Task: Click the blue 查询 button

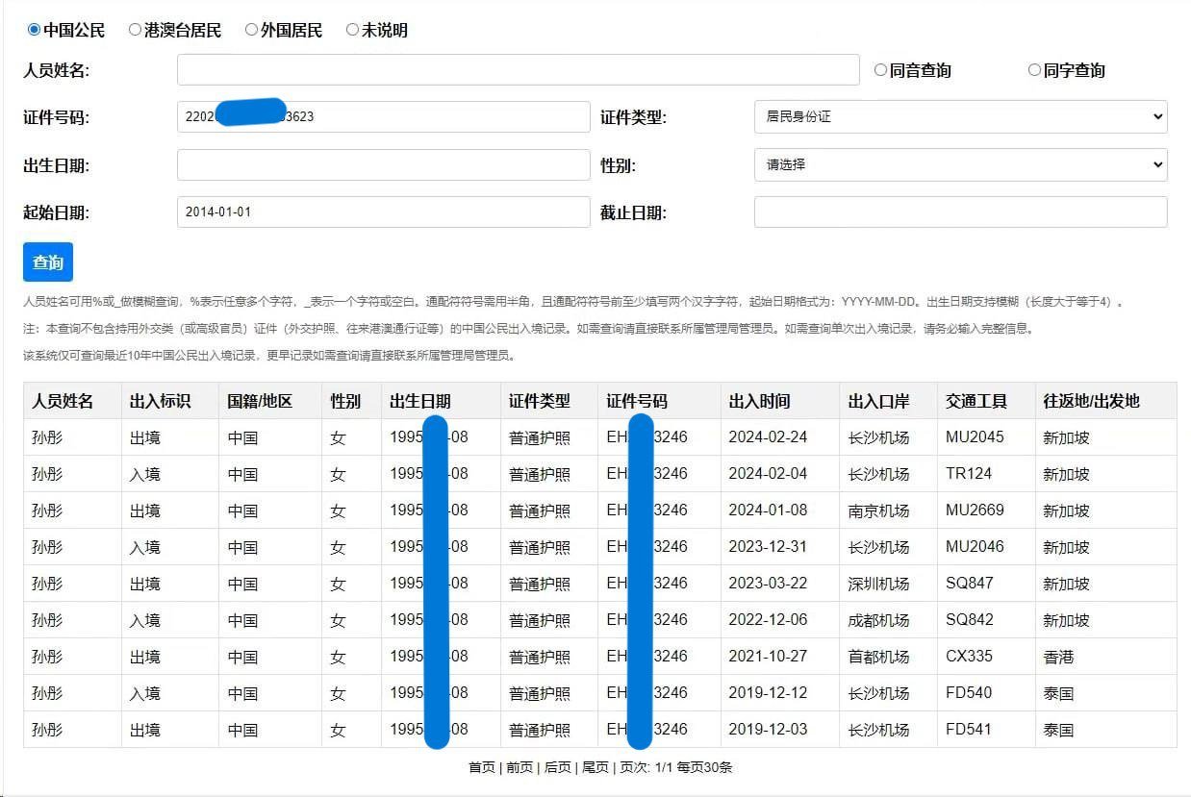Action: (x=48, y=262)
